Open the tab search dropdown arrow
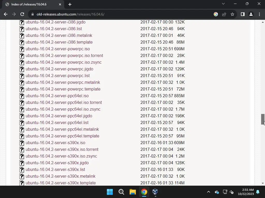Screen dimensions: 265x198 223,4
